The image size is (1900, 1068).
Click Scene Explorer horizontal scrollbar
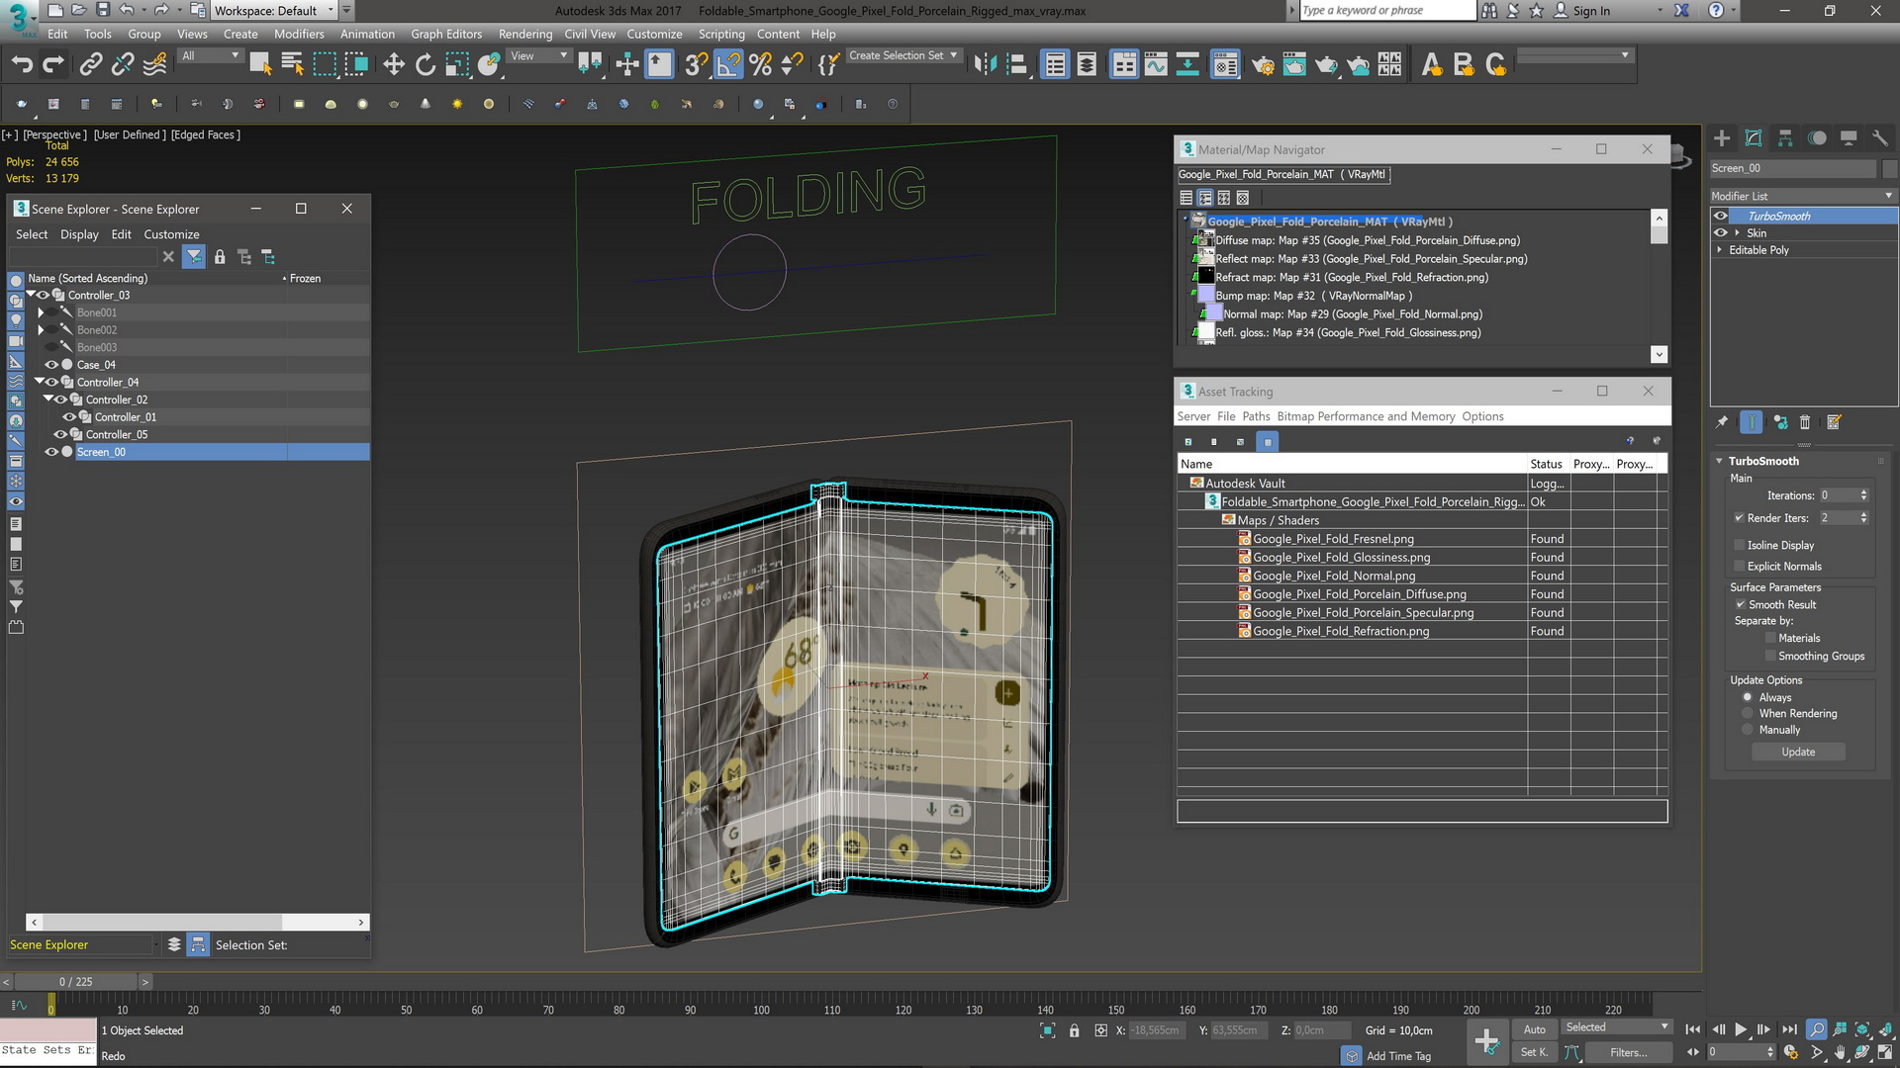[x=162, y=922]
